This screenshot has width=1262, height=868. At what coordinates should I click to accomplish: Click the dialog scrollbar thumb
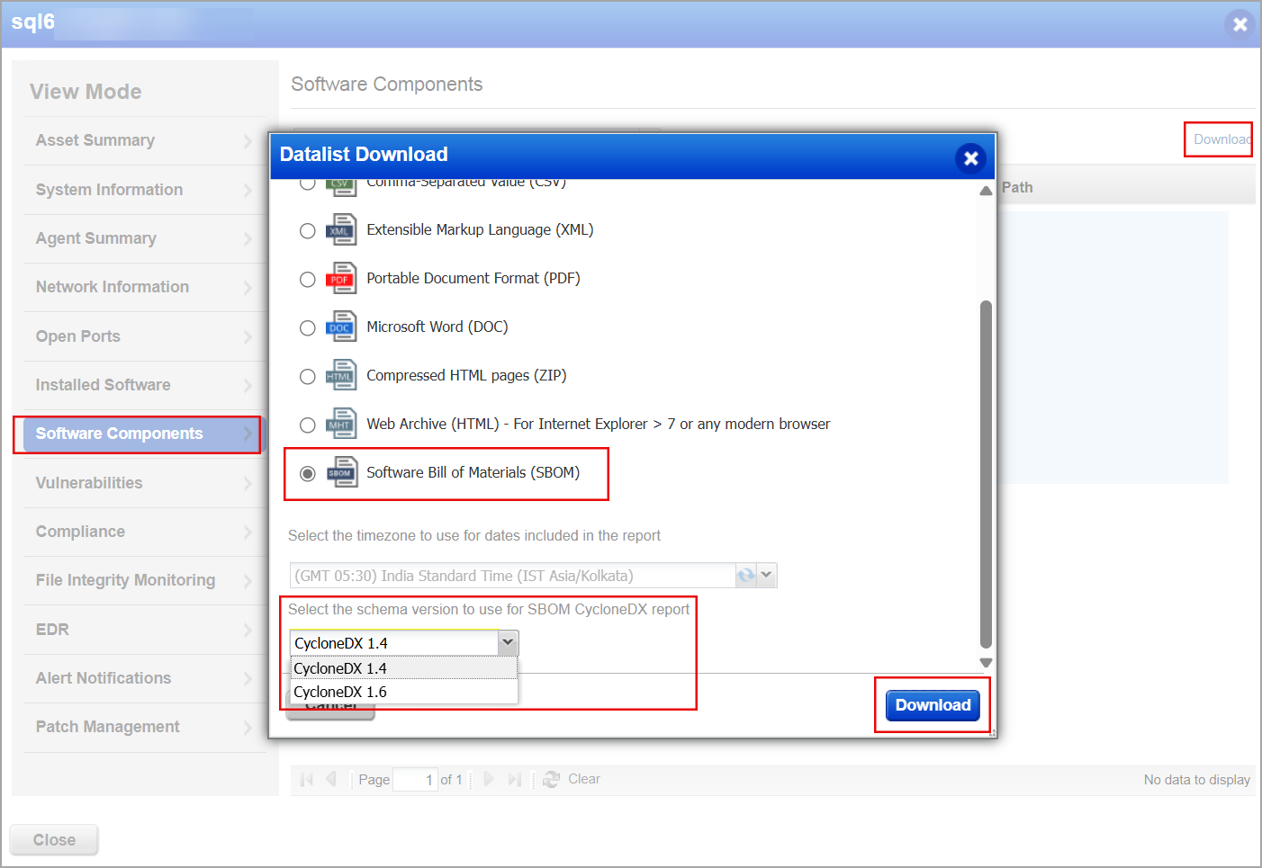[x=986, y=474]
